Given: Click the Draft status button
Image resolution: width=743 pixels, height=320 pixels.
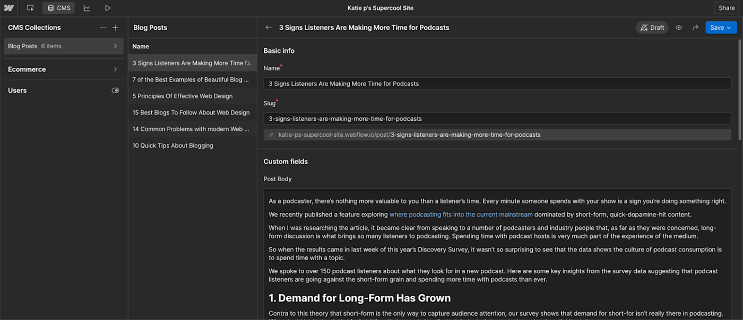Looking at the screenshot, I should (652, 28).
